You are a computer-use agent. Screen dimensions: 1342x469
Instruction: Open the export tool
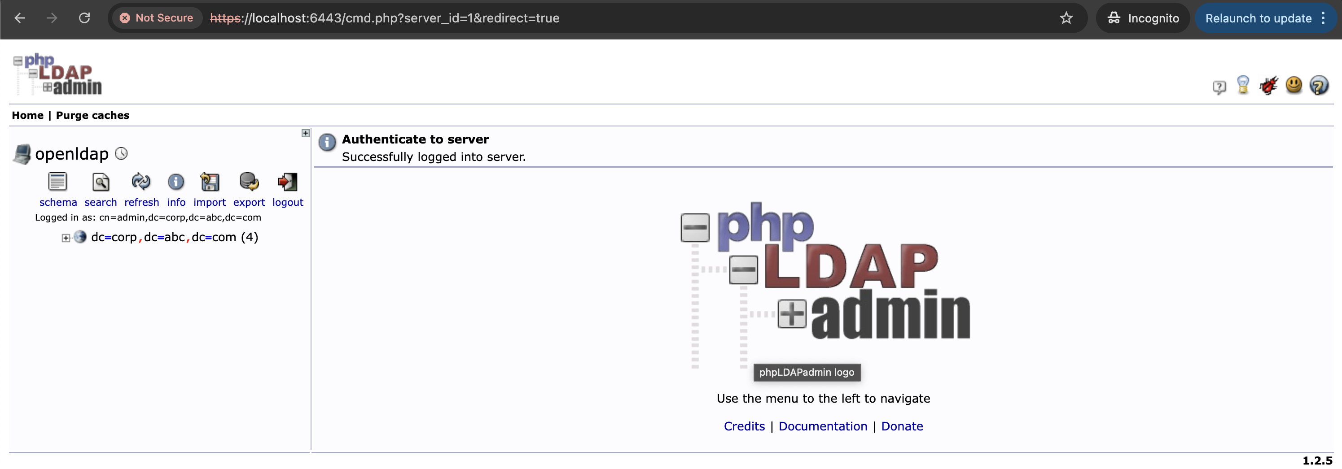[x=249, y=182]
